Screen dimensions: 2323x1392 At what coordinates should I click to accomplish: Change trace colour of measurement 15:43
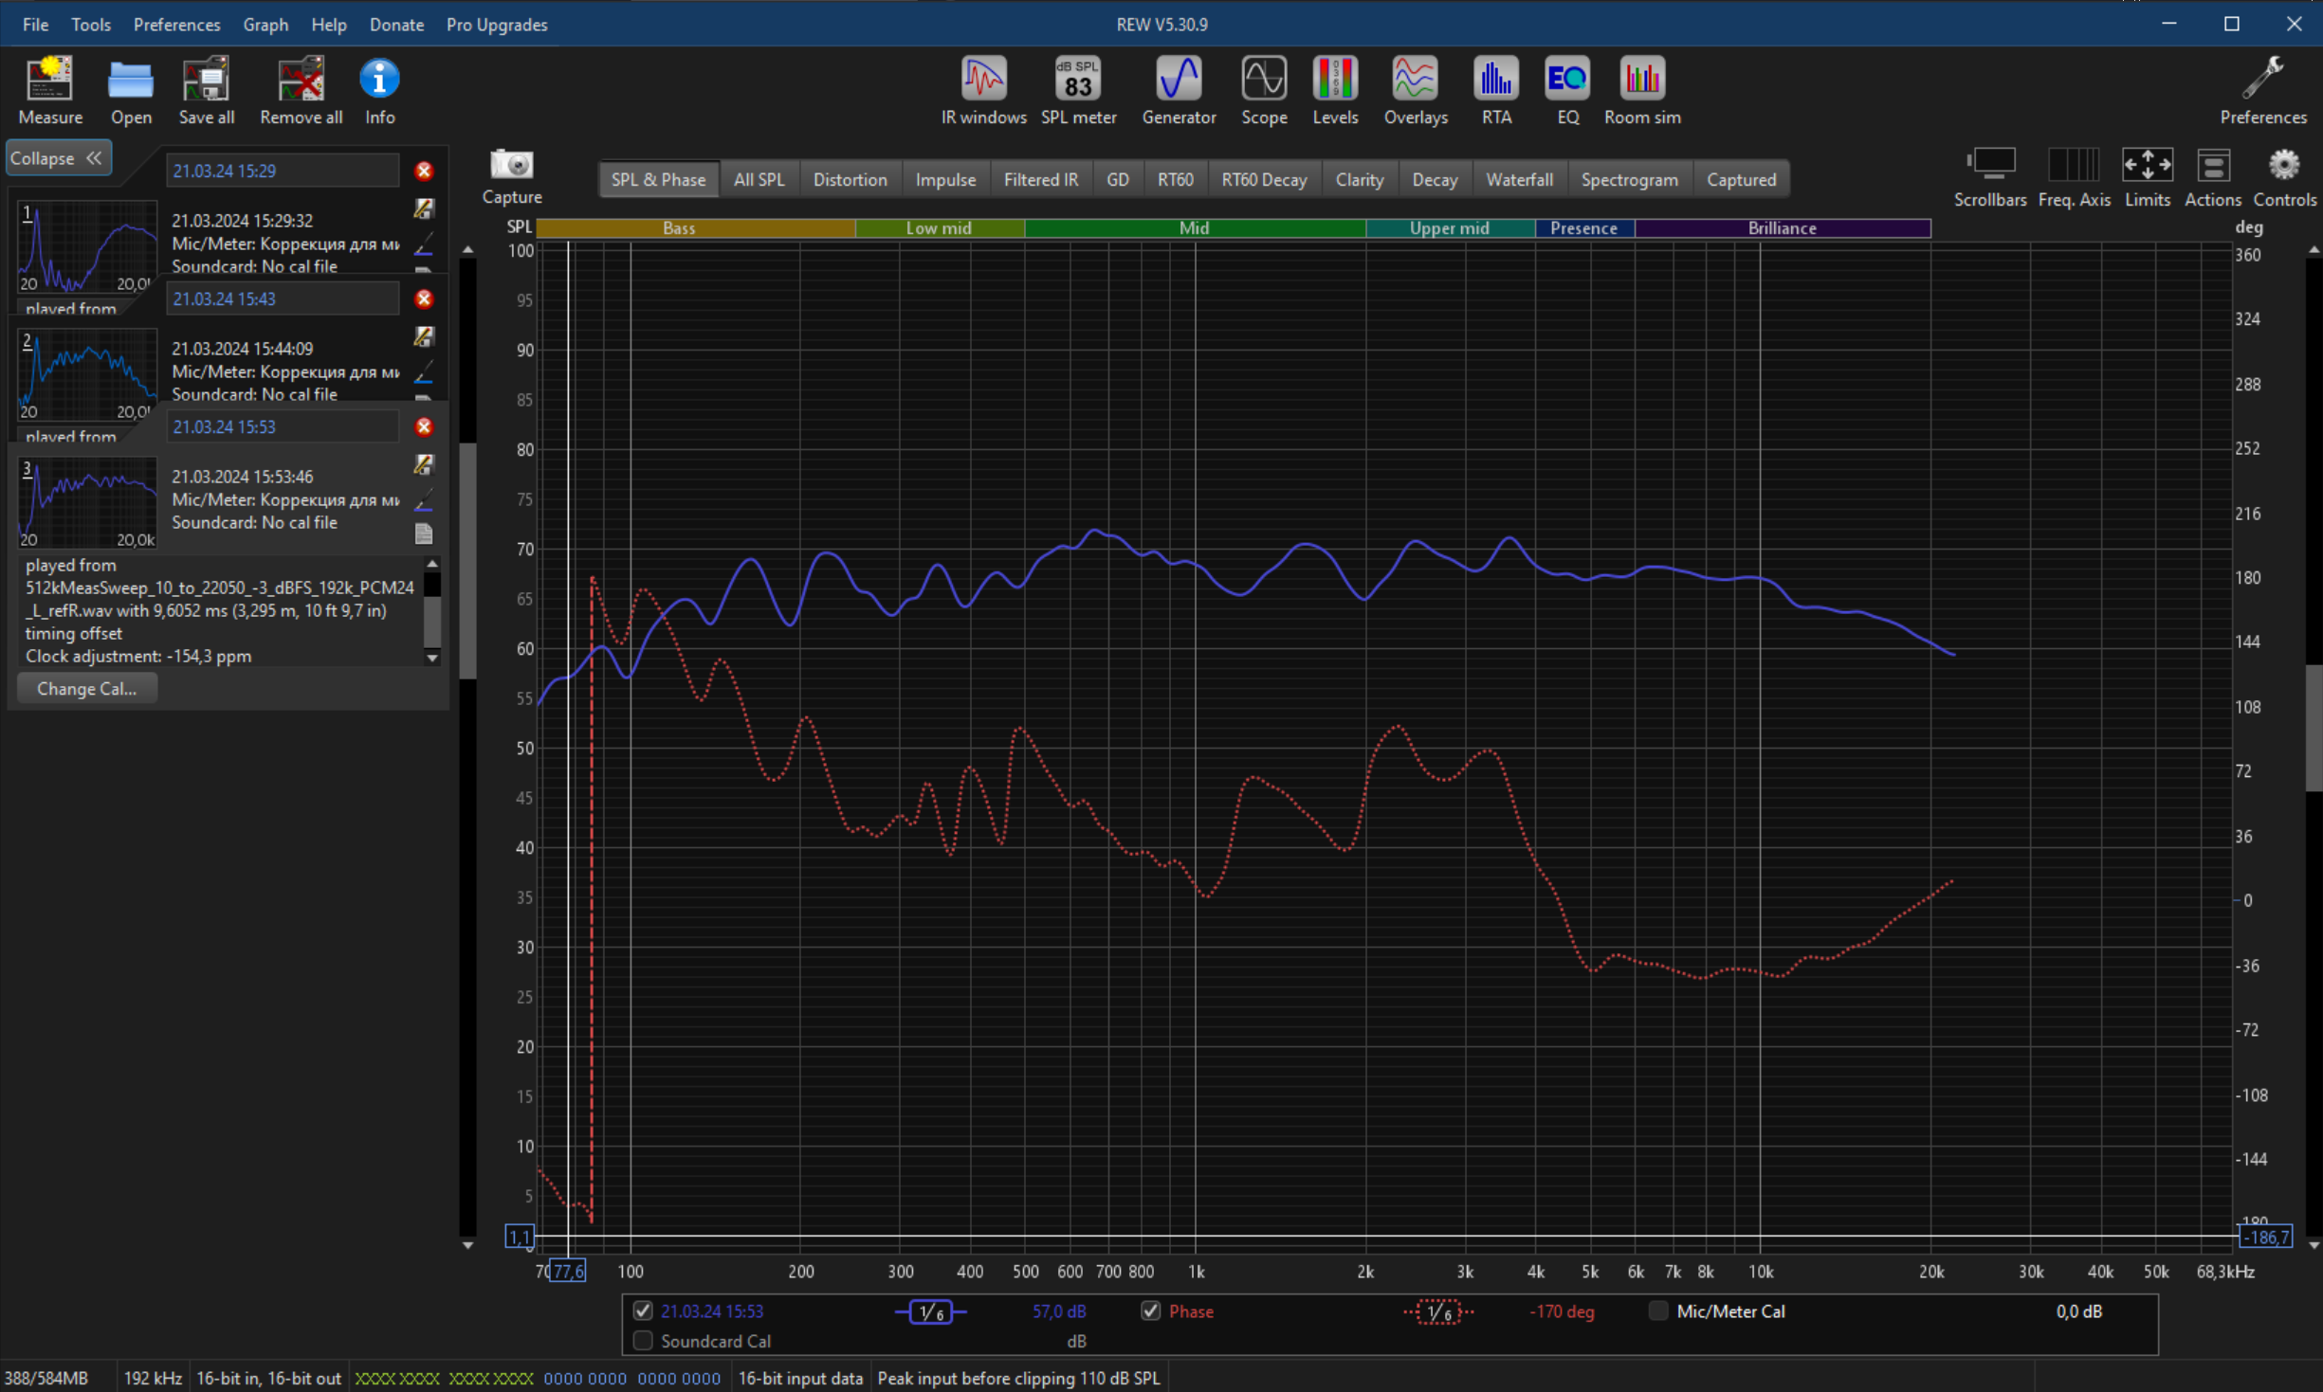[x=424, y=371]
